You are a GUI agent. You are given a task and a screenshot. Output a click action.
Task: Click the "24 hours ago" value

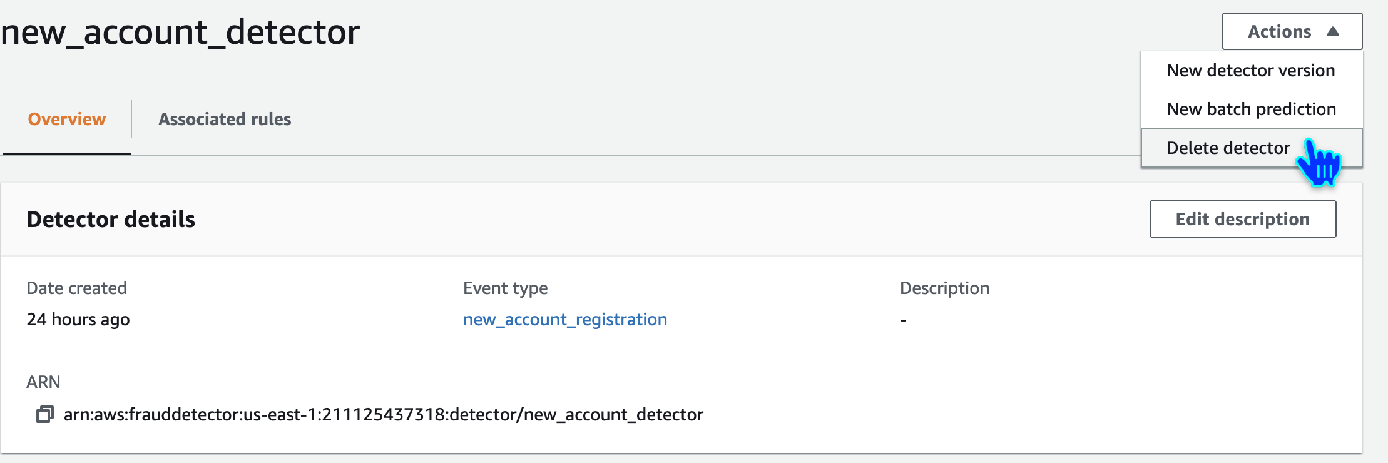click(78, 320)
